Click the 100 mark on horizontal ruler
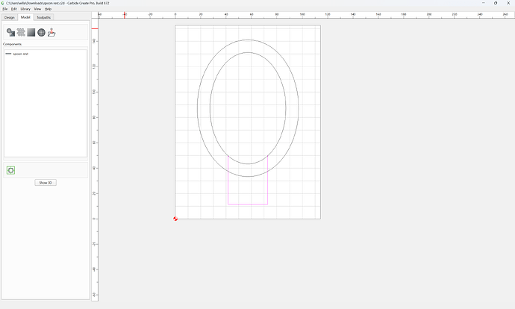 click(302, 14)
